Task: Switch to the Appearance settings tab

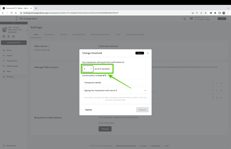Action: [49, 35]
